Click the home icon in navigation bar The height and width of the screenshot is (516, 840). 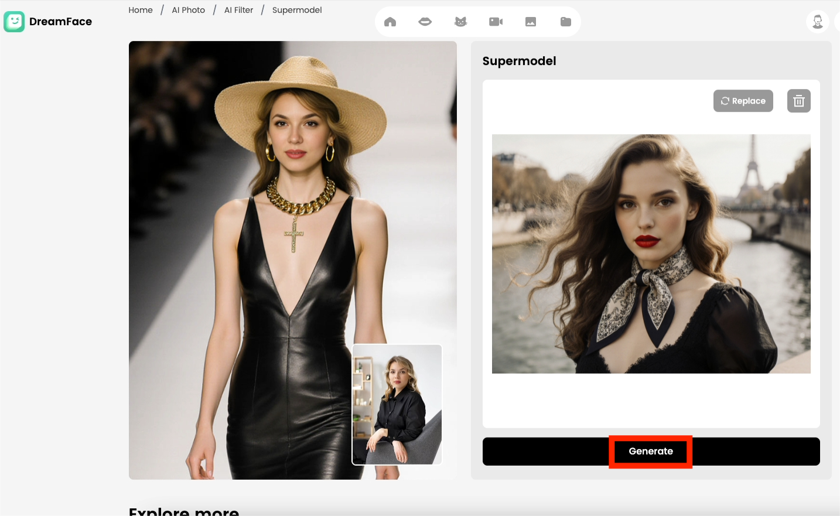click(390, 22)
